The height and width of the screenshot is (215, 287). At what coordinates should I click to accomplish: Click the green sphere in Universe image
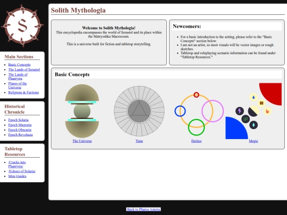pyautogui.click(x=82, y=111)
